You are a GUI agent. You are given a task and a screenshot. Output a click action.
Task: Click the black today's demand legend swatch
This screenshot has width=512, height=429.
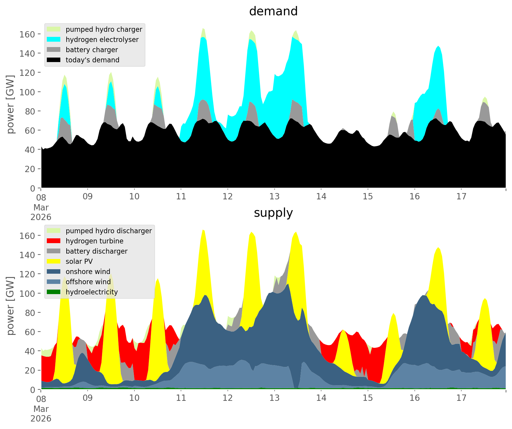(54, 60)
